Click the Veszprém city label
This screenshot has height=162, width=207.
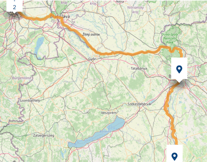[x=109, y=113]
